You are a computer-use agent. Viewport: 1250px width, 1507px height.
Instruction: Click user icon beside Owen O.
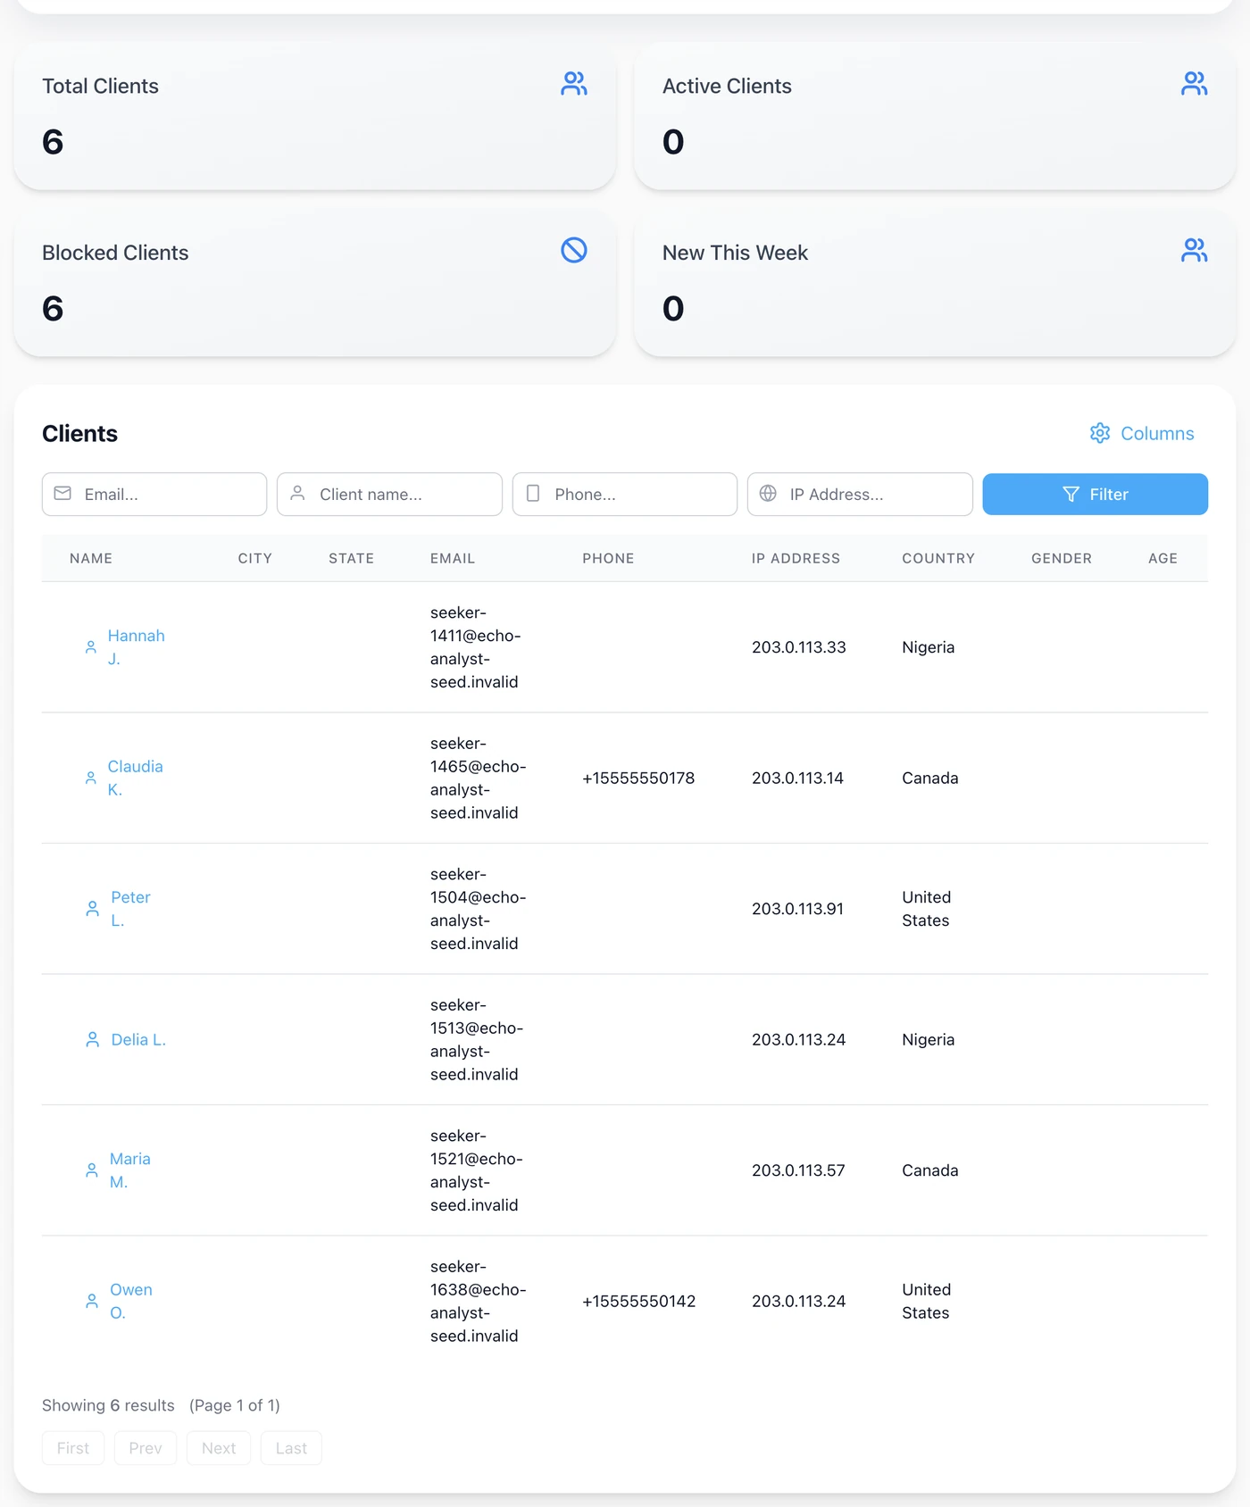pyautogui.click(x=91, y=1301)
